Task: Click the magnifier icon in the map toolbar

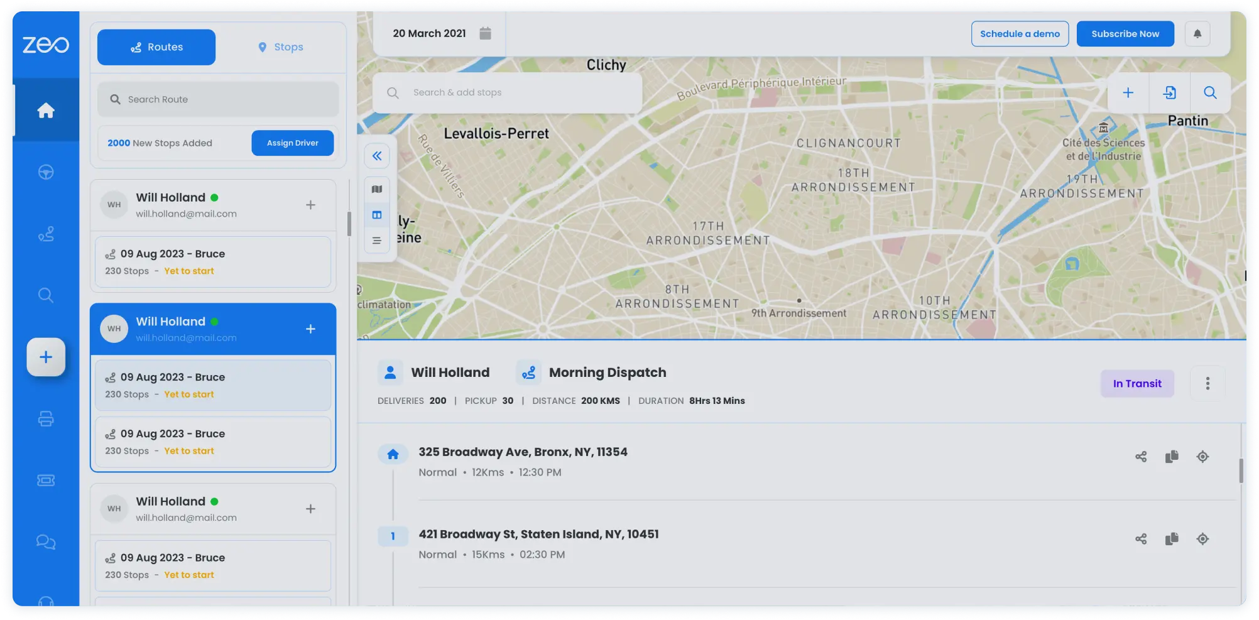Action: (1209, 93)
